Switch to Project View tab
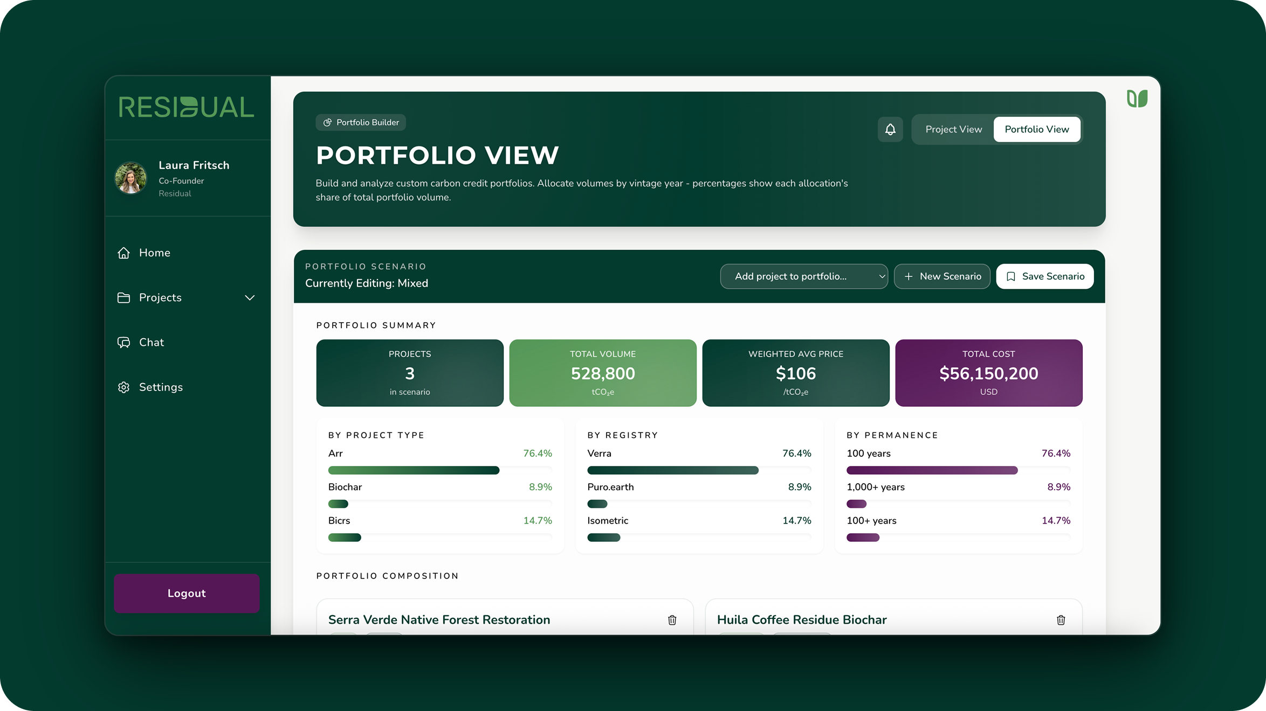This screenshot has width=1266, height=711. point(953,129)
